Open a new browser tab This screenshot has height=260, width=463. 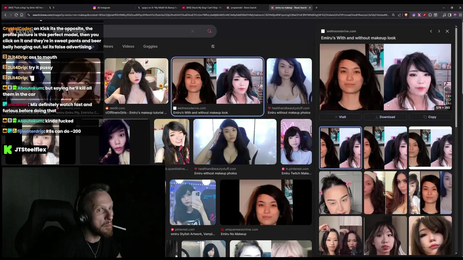[x=316, y=8]
